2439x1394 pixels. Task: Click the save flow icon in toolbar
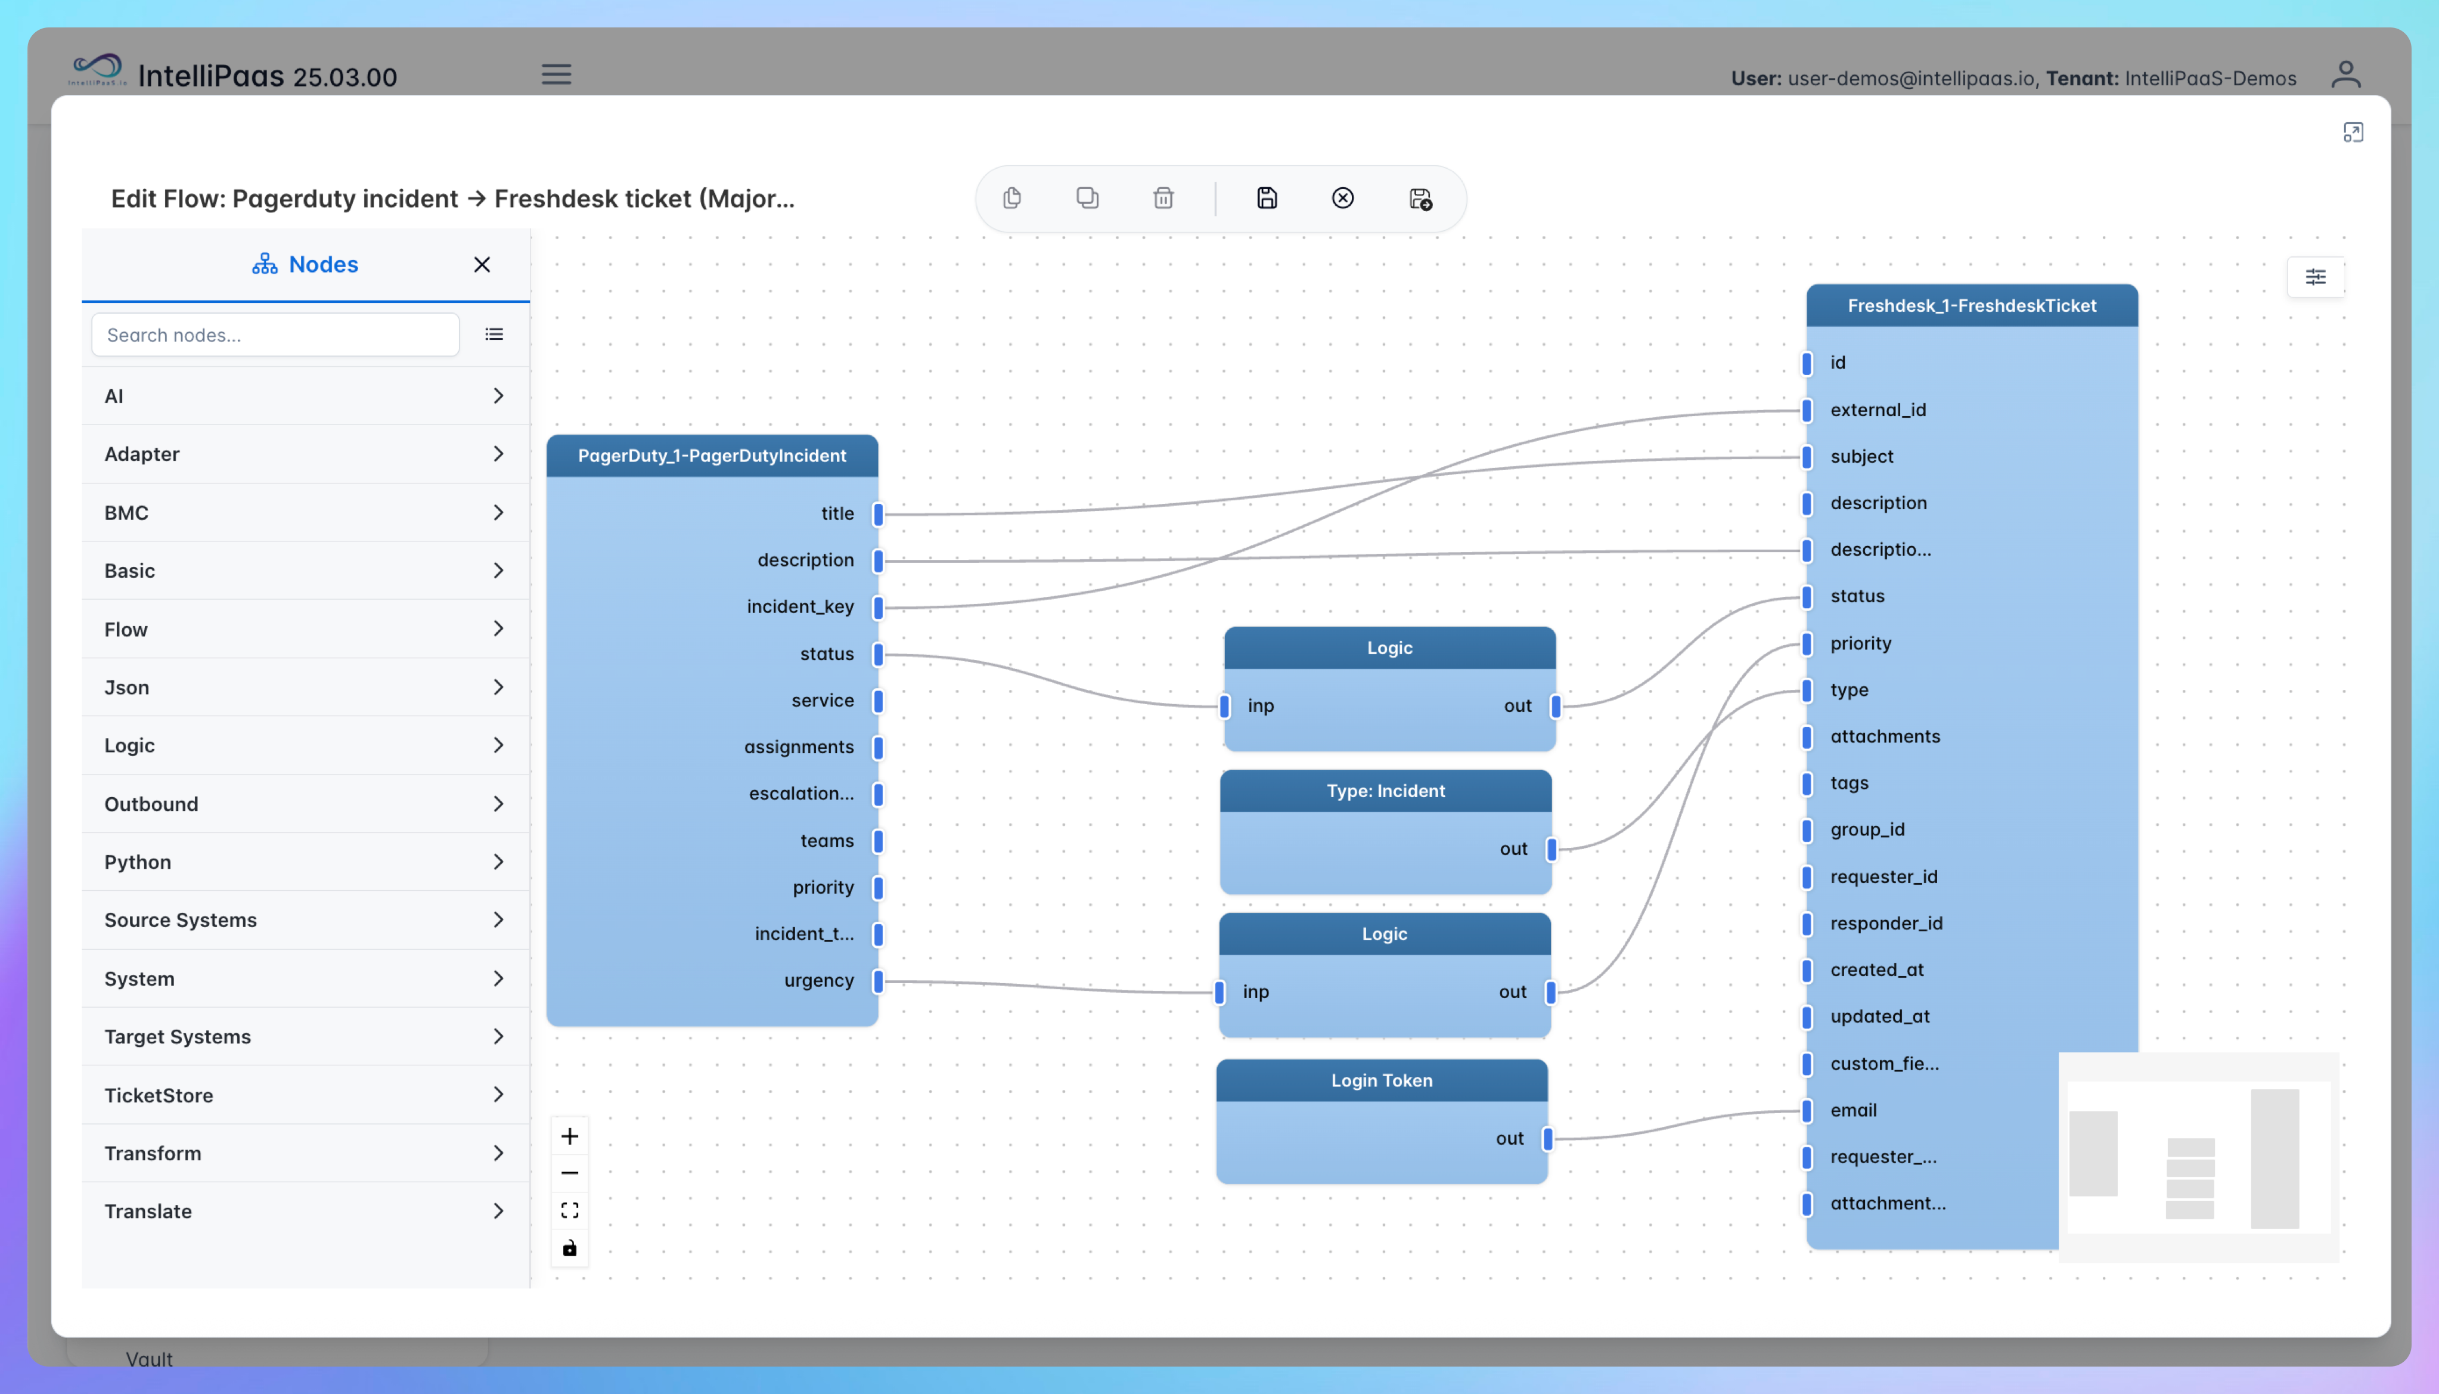tap(1267, 198)
